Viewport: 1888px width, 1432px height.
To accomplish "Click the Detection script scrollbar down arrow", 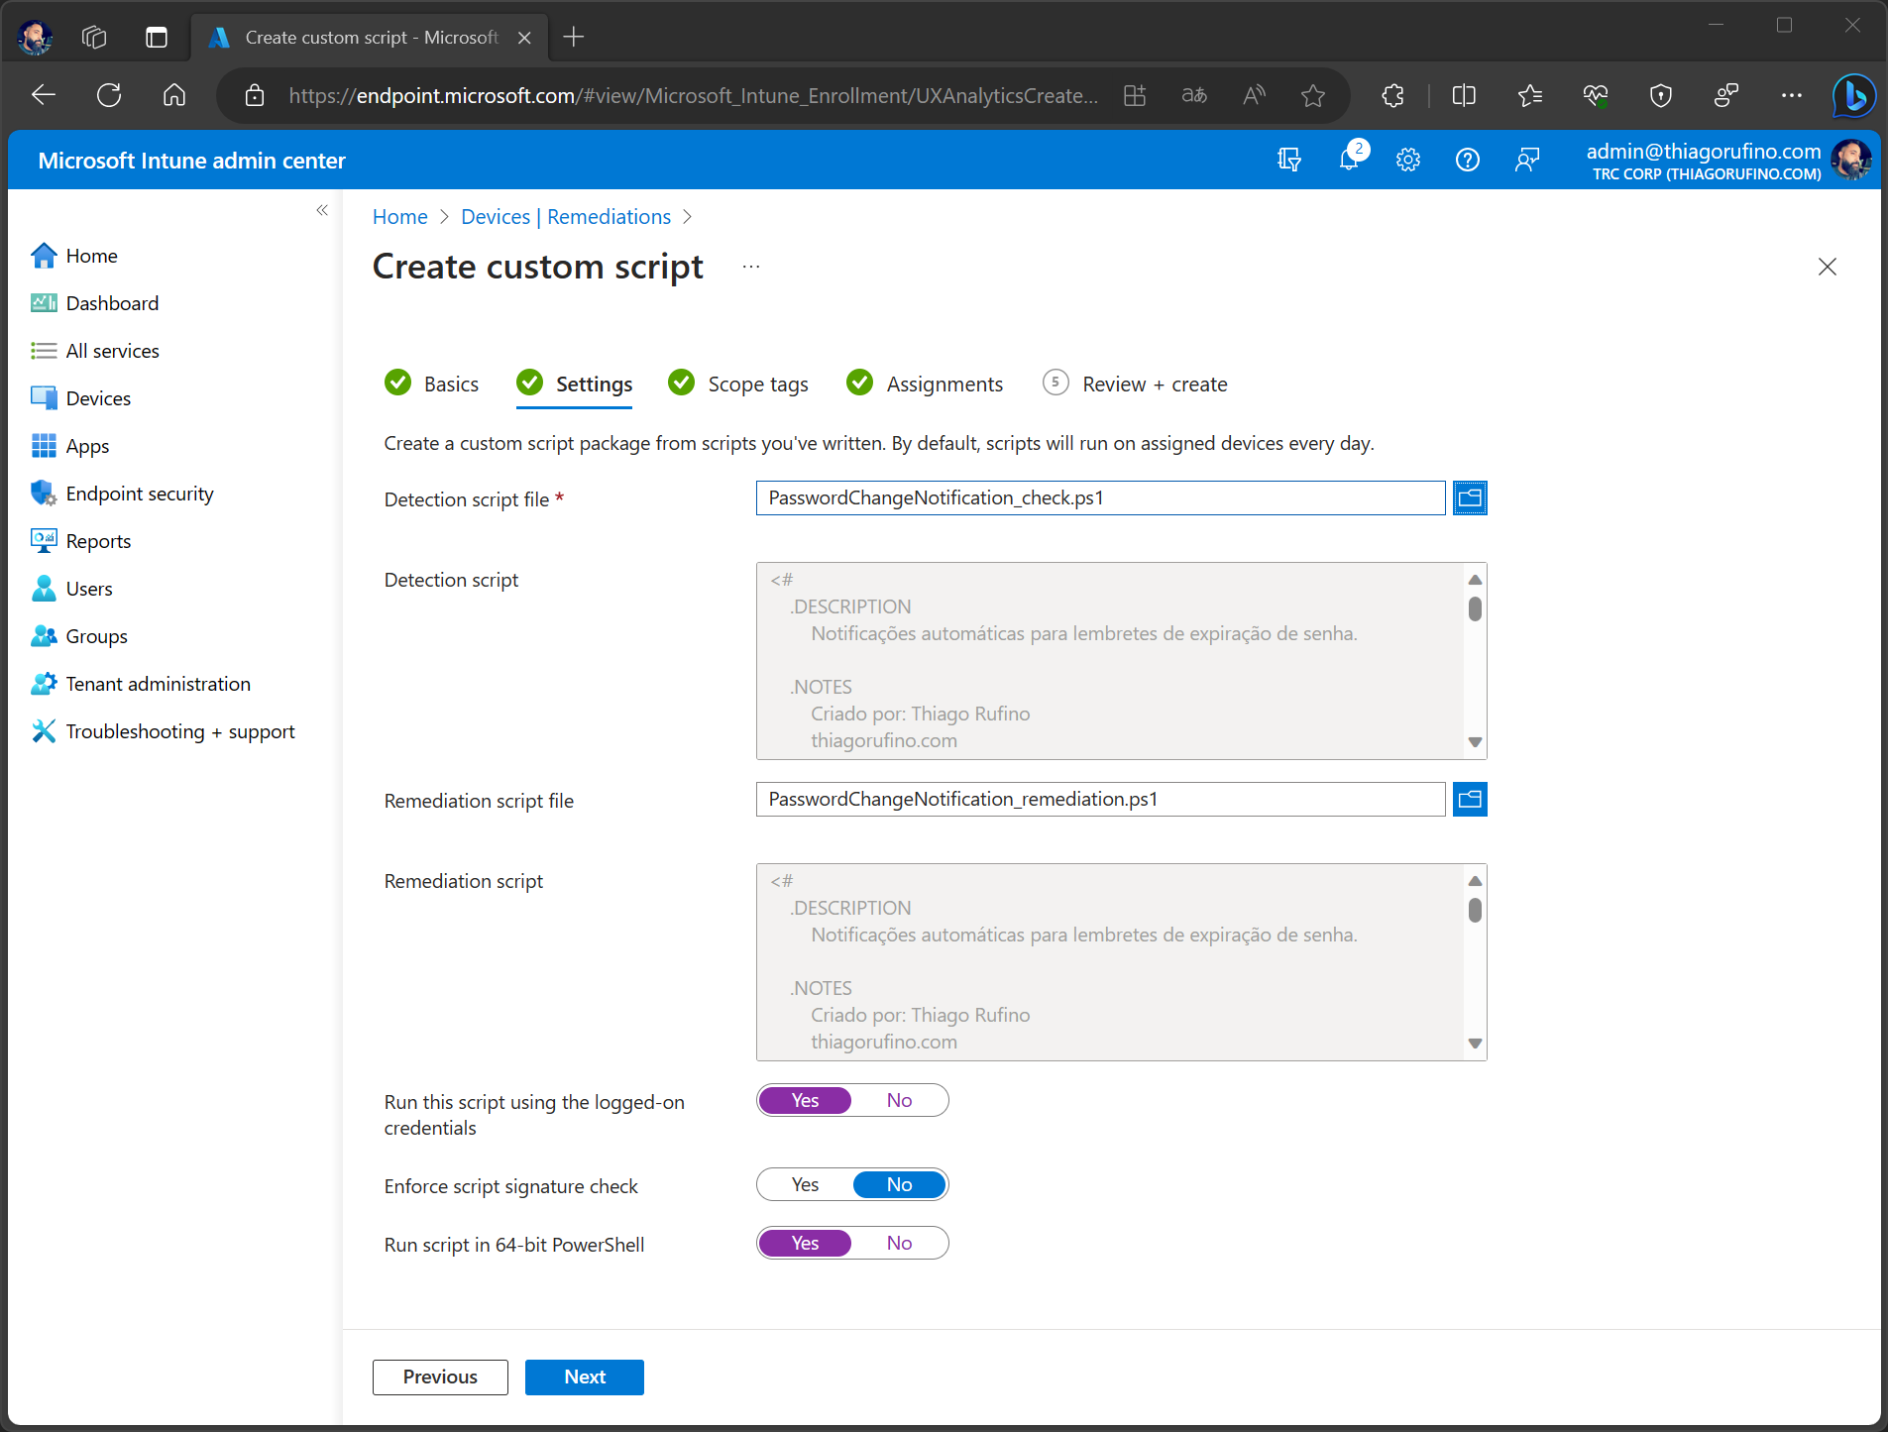I will point(1475,742).
